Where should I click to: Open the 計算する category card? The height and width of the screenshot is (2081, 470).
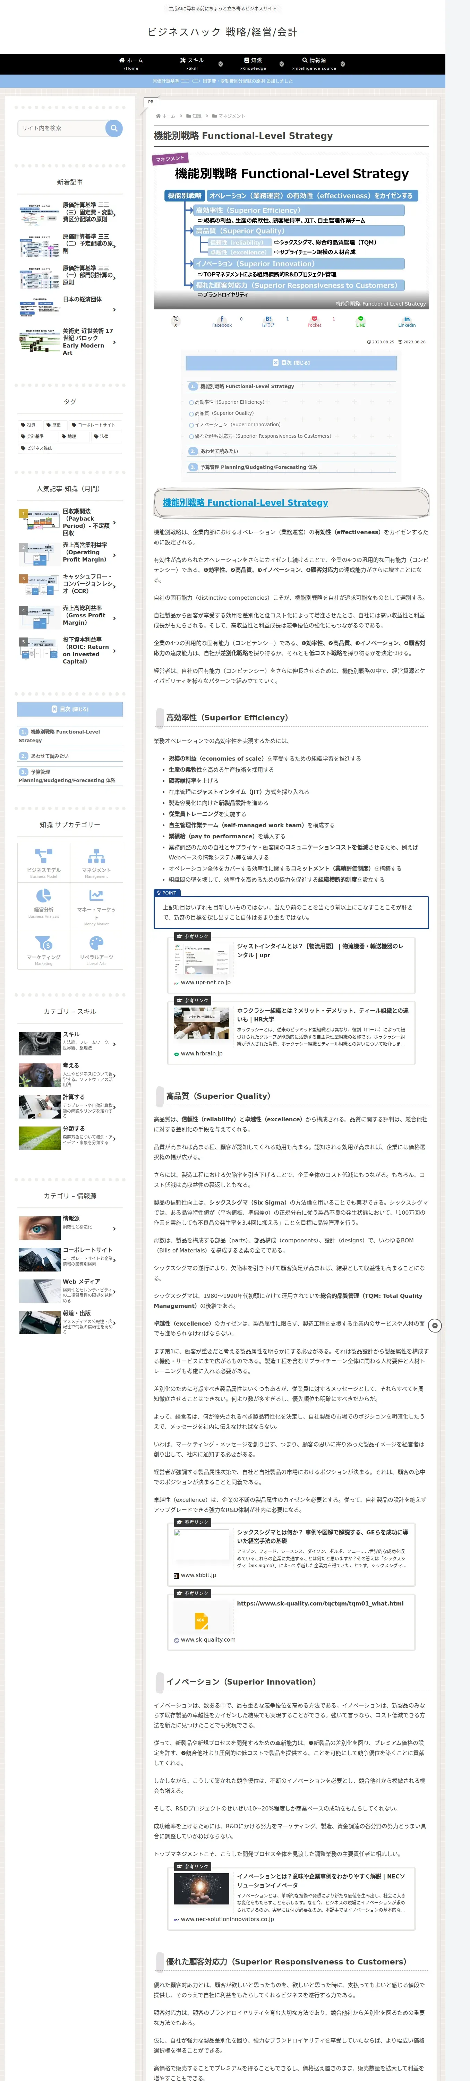[x=70, y=1106]
